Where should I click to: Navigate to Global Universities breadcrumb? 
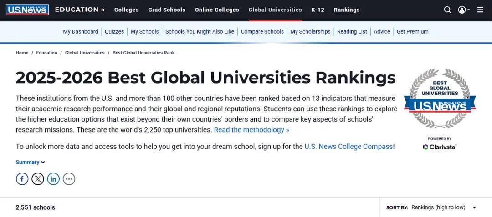85,53
